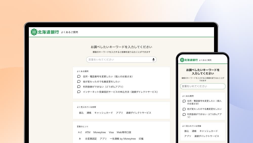Choose the Web専用口座 hint word on laptop
Image resolution: width=253 pixels, height=143 pixels.
[124, 132]
